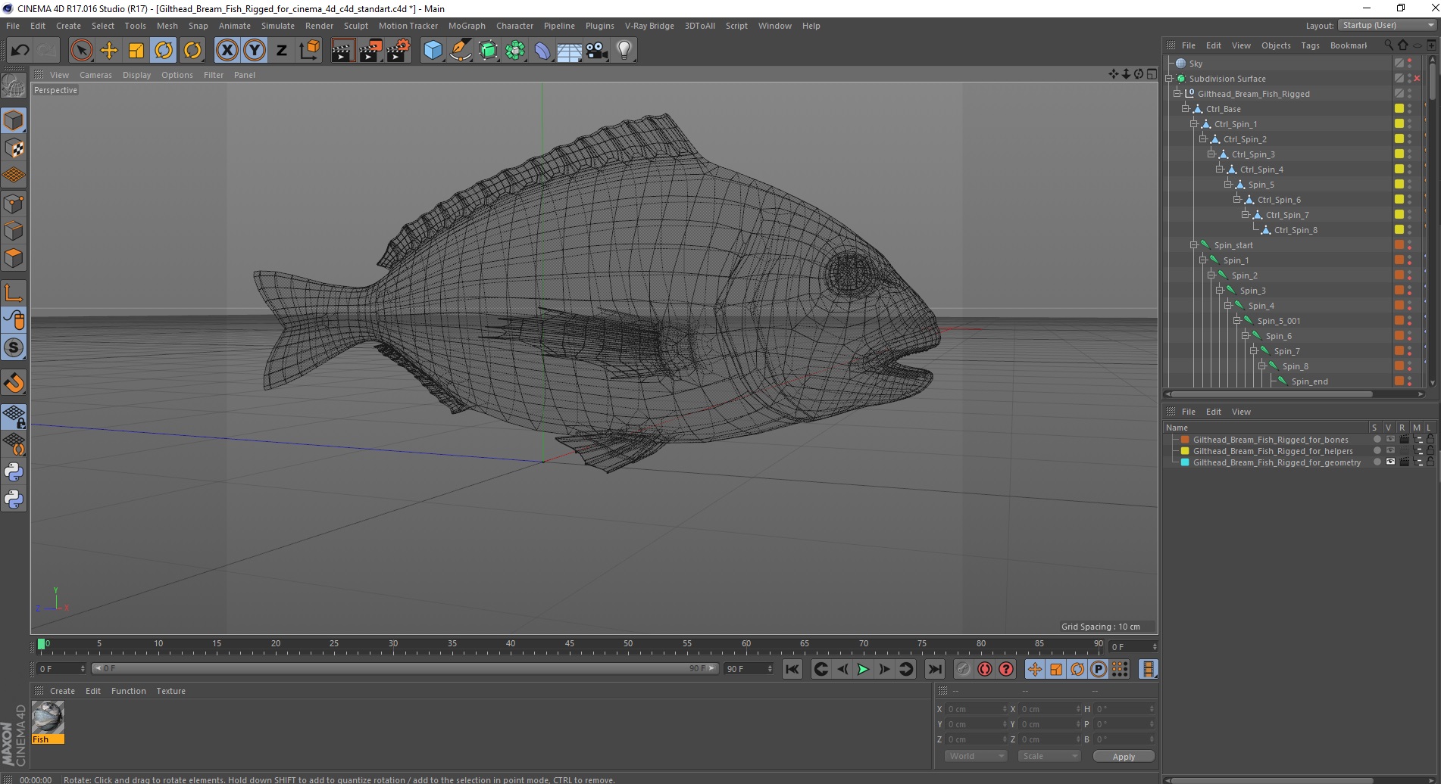The height and width of the screenshot is (784, 1441).
Task: Click the orange bones layer color swatch
Action: [x=1185, y=440]
